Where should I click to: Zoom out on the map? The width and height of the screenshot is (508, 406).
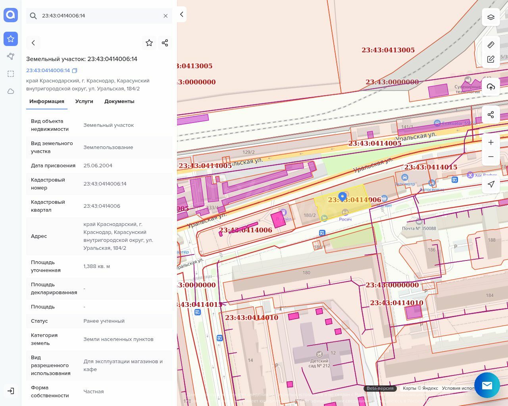491,157
